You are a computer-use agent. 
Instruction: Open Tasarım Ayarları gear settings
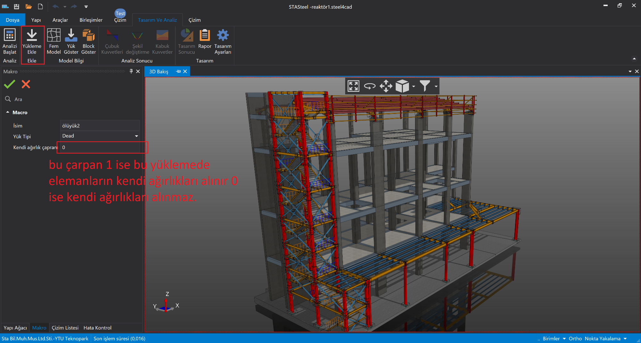[223, 36]
